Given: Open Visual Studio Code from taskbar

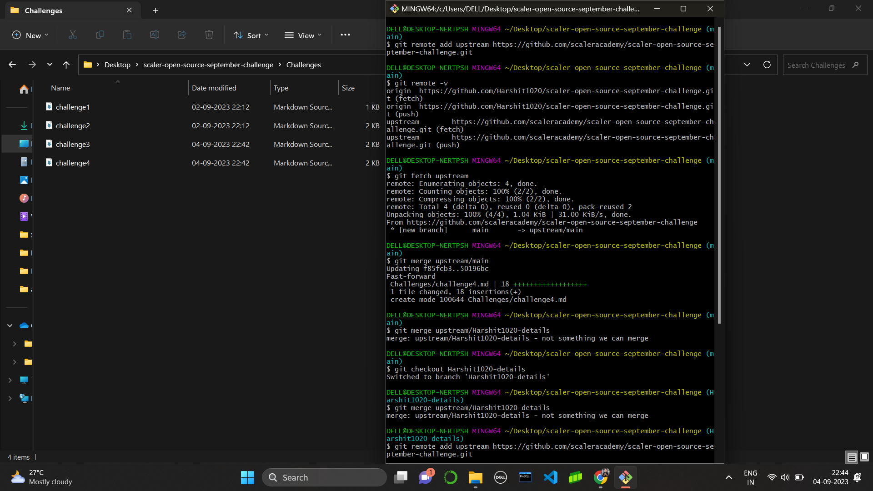Looking at the screenshot, I should click(x=550, y=477).
